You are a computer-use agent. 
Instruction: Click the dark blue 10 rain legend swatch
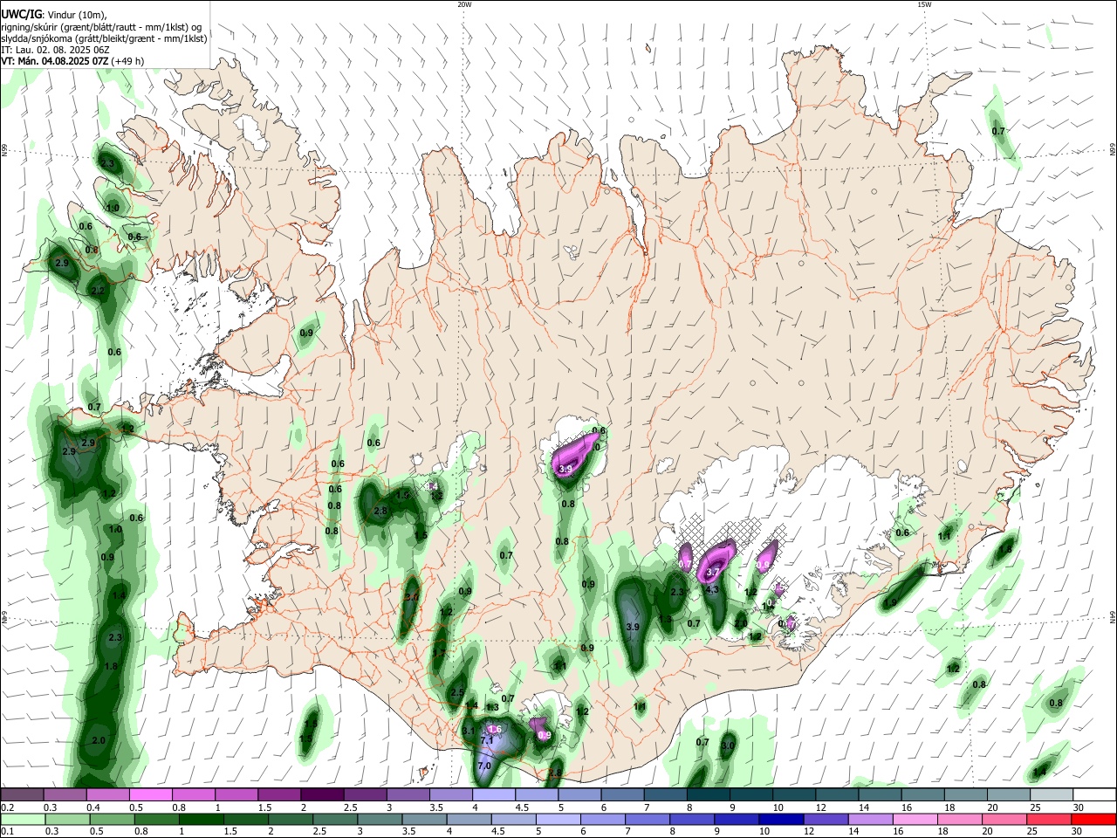tap(780, 819)
